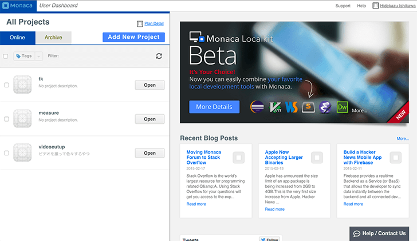The image size is (417, 241).
Task: Click Read more under Stack Overflow post
Action: coord(196,204)
